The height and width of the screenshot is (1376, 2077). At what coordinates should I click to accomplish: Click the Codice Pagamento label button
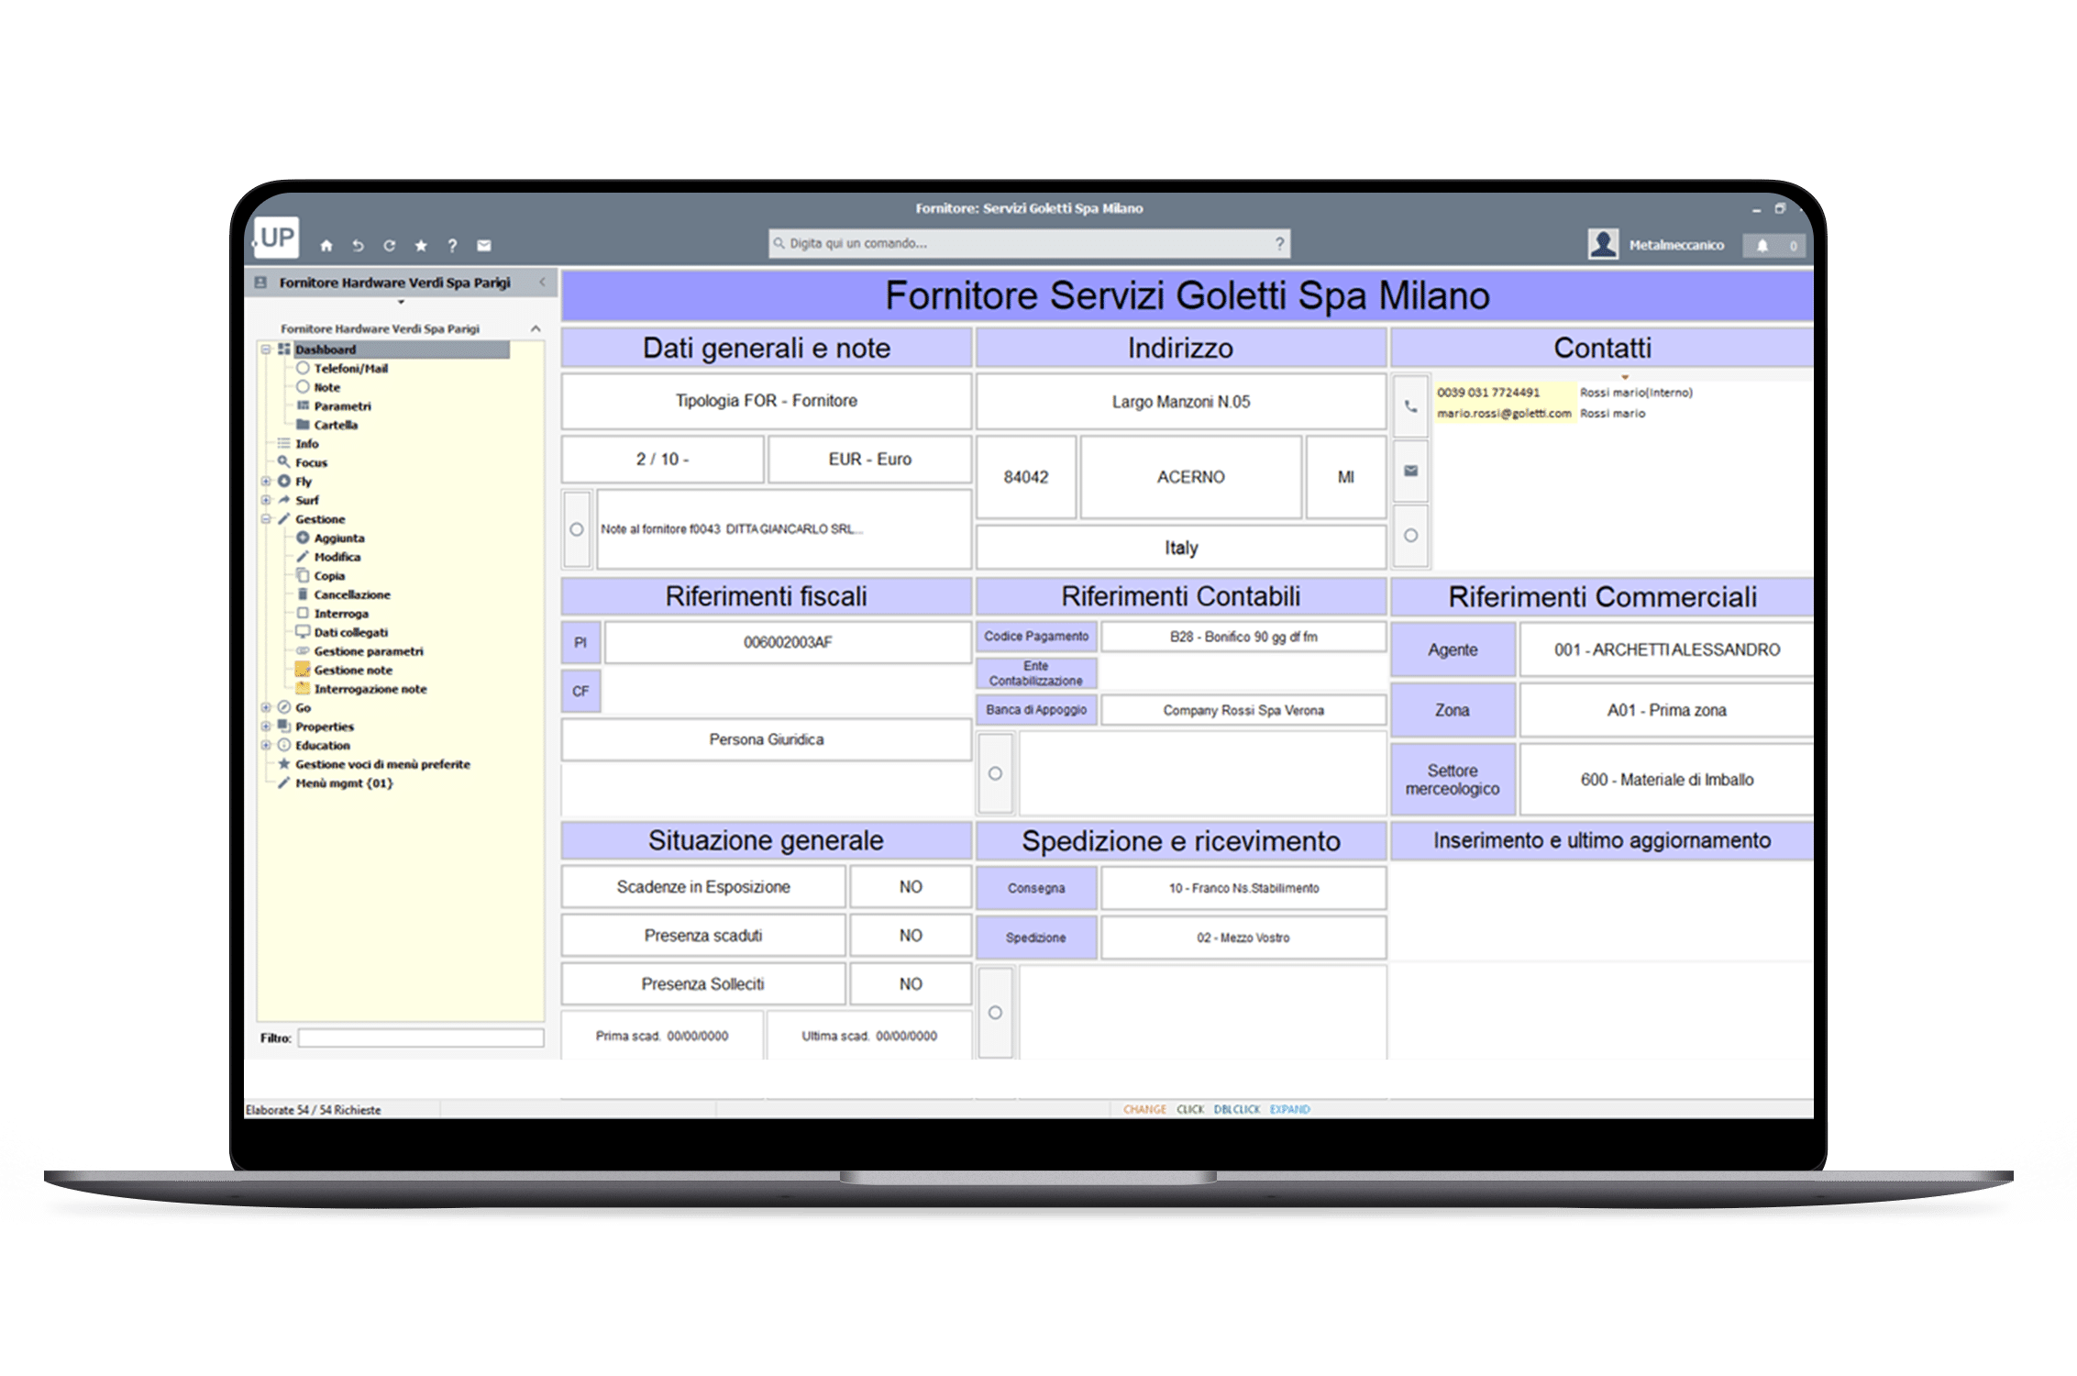coord(1036,637)
